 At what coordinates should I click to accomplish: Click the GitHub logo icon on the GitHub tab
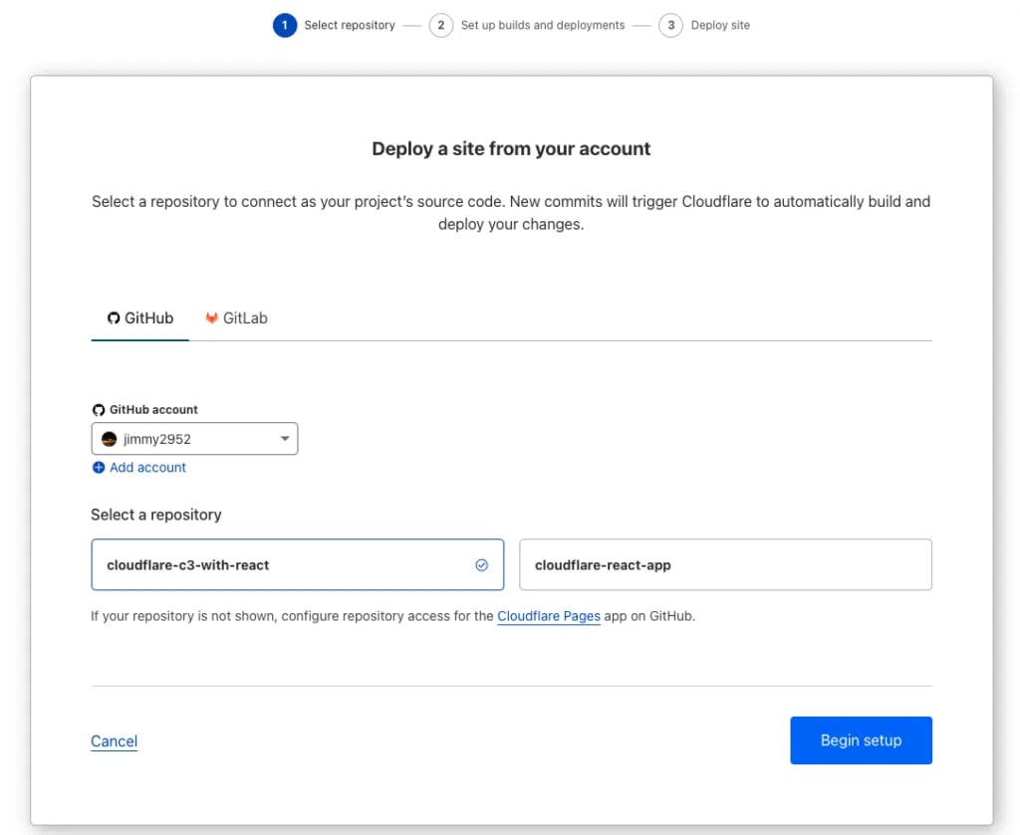click(113, 317)
